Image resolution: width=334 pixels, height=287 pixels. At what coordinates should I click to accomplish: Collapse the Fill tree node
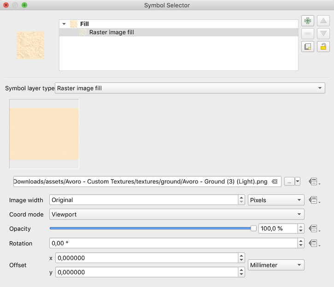(64, 24)
